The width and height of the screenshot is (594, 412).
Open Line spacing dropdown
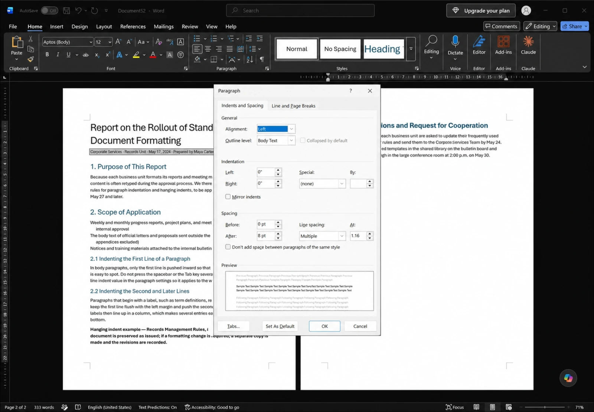coord(342,236)
